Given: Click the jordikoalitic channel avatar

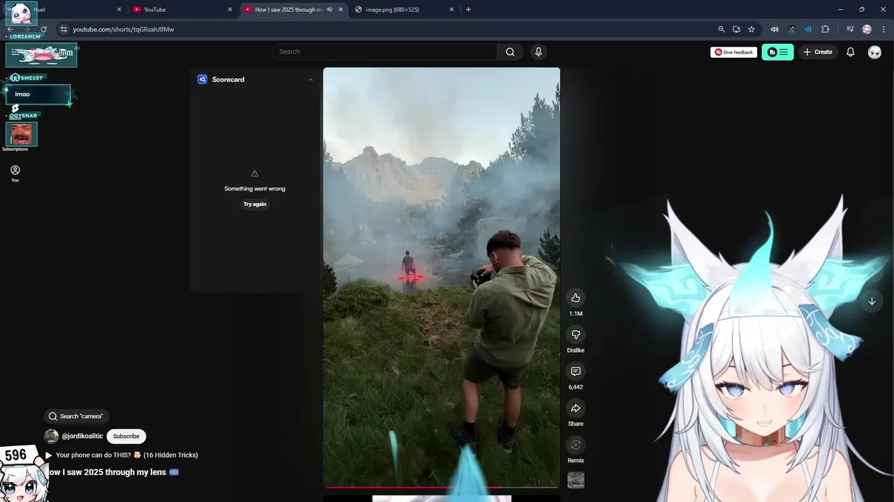Looking at the screenshot, I should pos(51,436).
